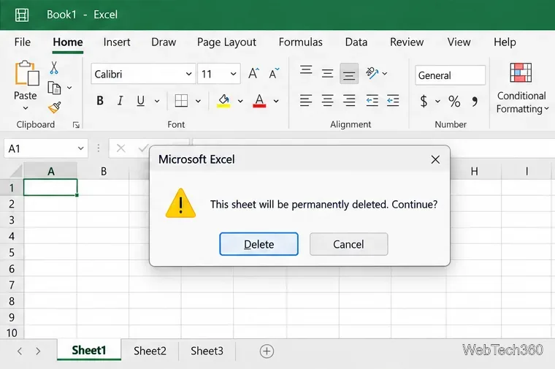Open the File tab
This screenshot has width=555, height=369.
click(23, 42)
